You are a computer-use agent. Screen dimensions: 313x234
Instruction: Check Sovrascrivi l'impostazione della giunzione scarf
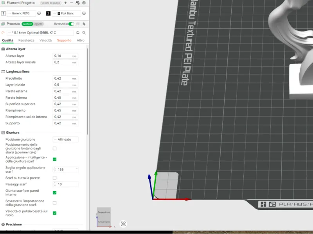coord(54,203)
